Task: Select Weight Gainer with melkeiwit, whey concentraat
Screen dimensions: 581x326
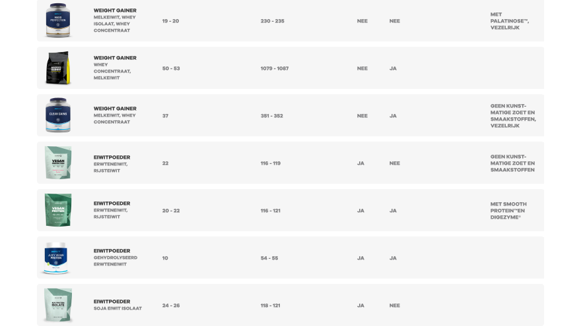Action: (115, 108)
